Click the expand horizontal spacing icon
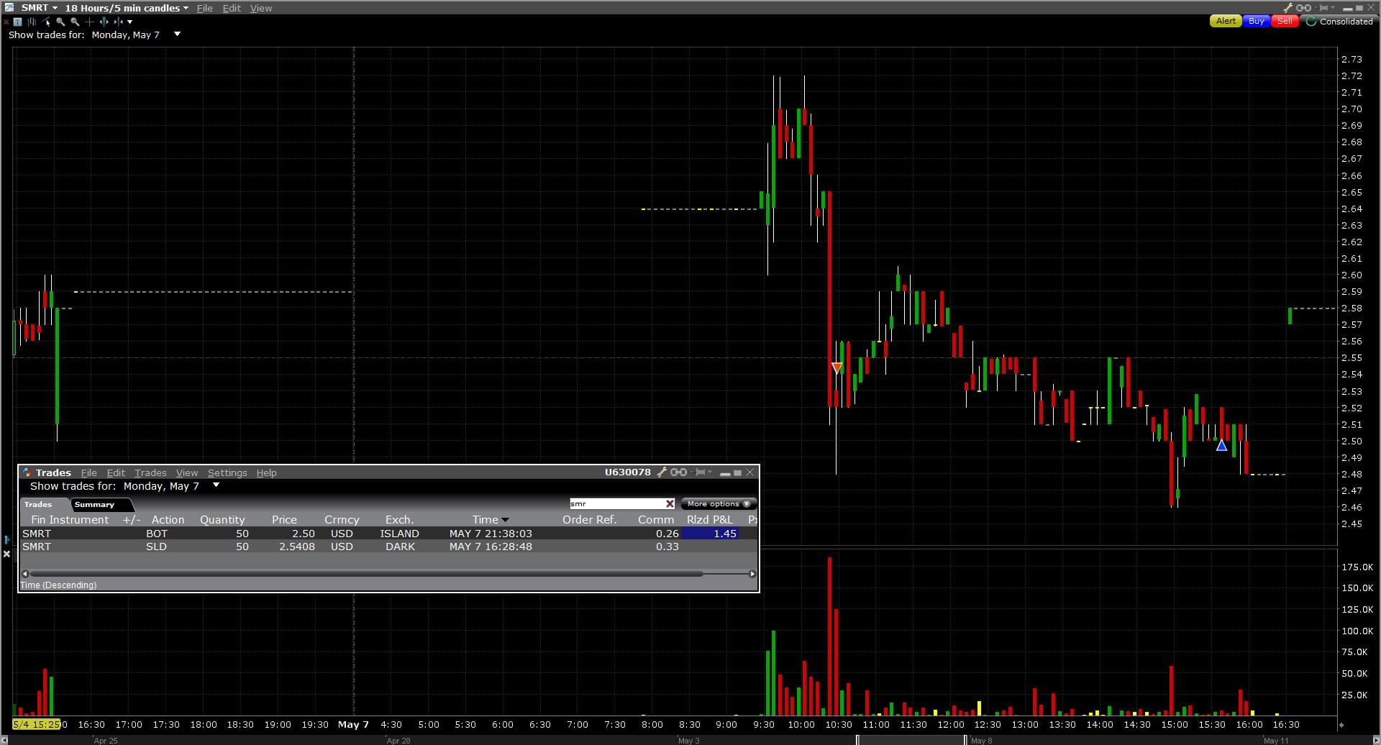Image resolution: width=1381 pixels, height=745 pixels. 104,22
